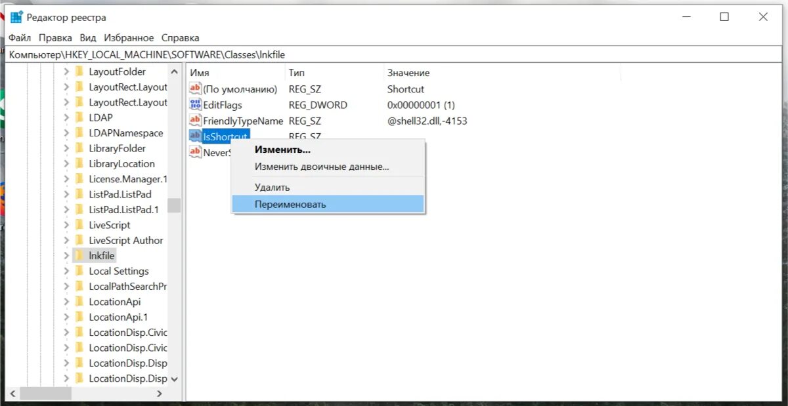Click the EditFlags DWORD value icon

(x=195, y=105)
